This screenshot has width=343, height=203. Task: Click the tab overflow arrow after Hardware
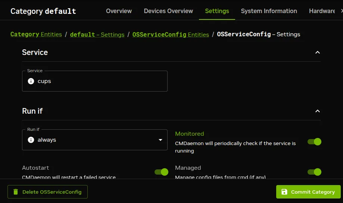(x=342, y=11)
